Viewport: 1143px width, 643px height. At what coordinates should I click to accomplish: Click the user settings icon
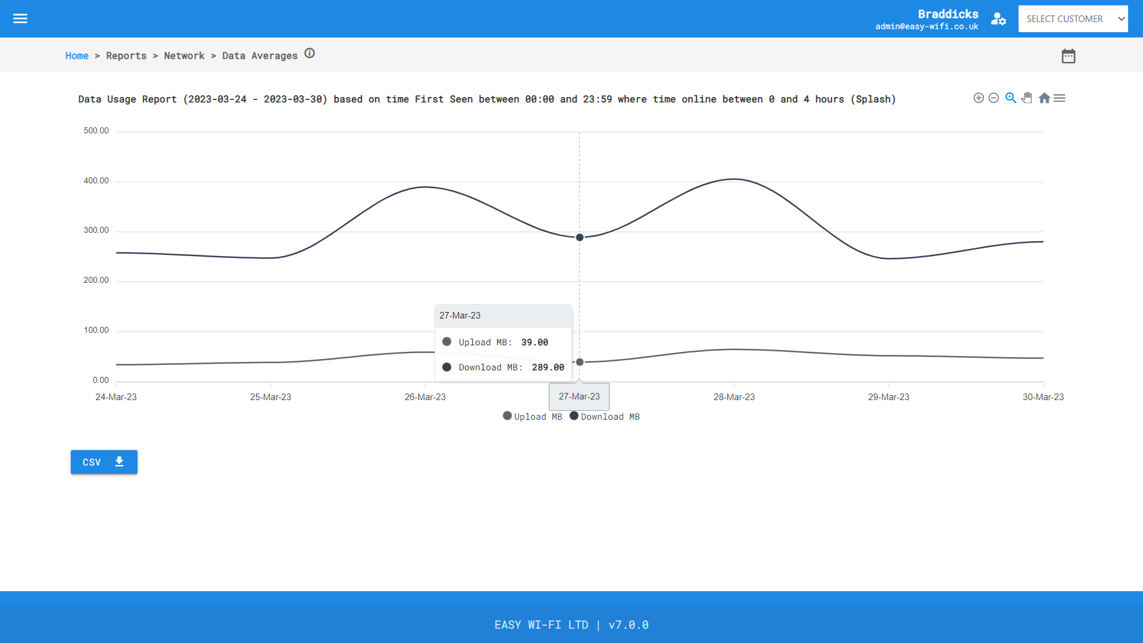point(998,19)
